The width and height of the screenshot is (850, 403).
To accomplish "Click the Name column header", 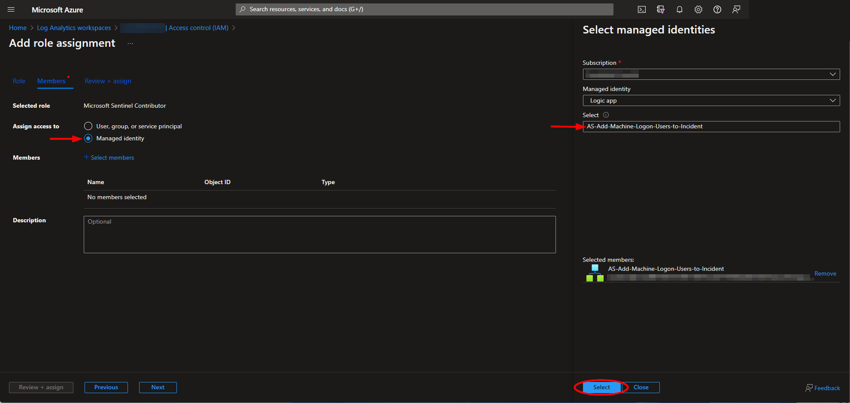I will 96,182.
